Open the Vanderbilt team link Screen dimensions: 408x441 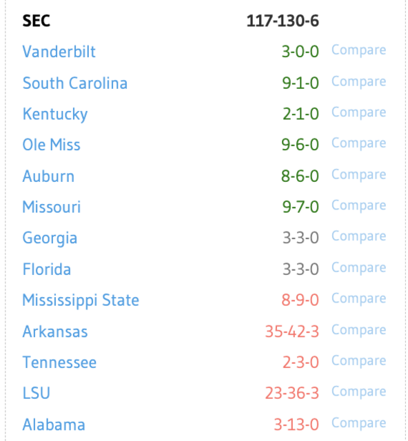click(x=59, y=52)
